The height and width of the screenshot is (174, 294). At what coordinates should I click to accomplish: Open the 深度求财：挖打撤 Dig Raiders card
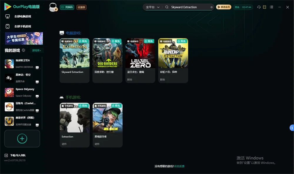point(107,61)
